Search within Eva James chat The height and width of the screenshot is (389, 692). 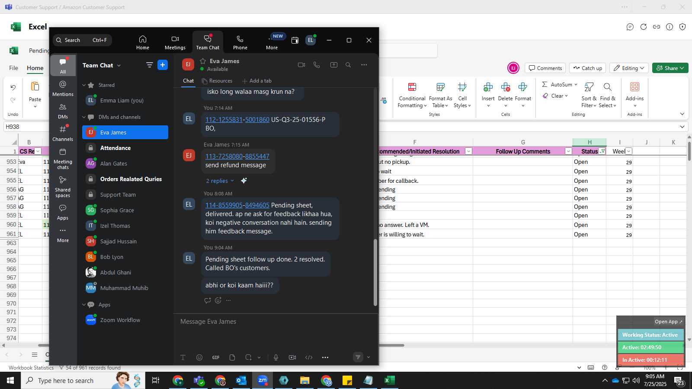pos(348,65)
